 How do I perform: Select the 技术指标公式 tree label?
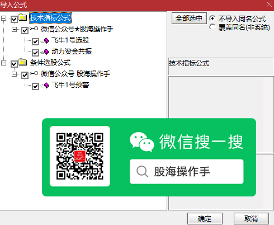(50, 18)
